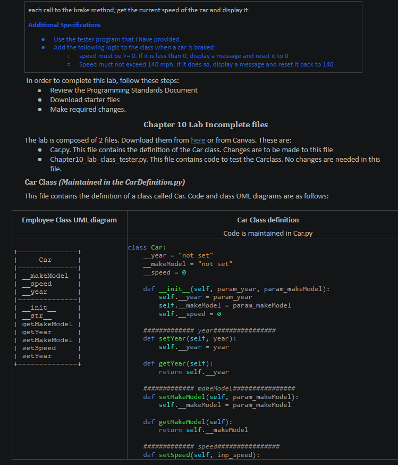Click 'Car Class (Maintained in the CarDefinition.py)' heading
The width and height of the screenshot is (398, 465).
(x=105, y=182)
